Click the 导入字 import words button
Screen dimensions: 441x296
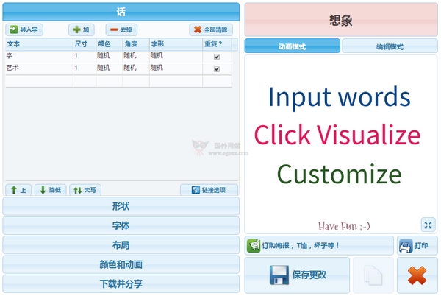(24, 29)
